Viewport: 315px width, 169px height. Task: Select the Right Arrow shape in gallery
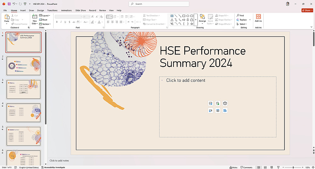click(x=184, y=20)
